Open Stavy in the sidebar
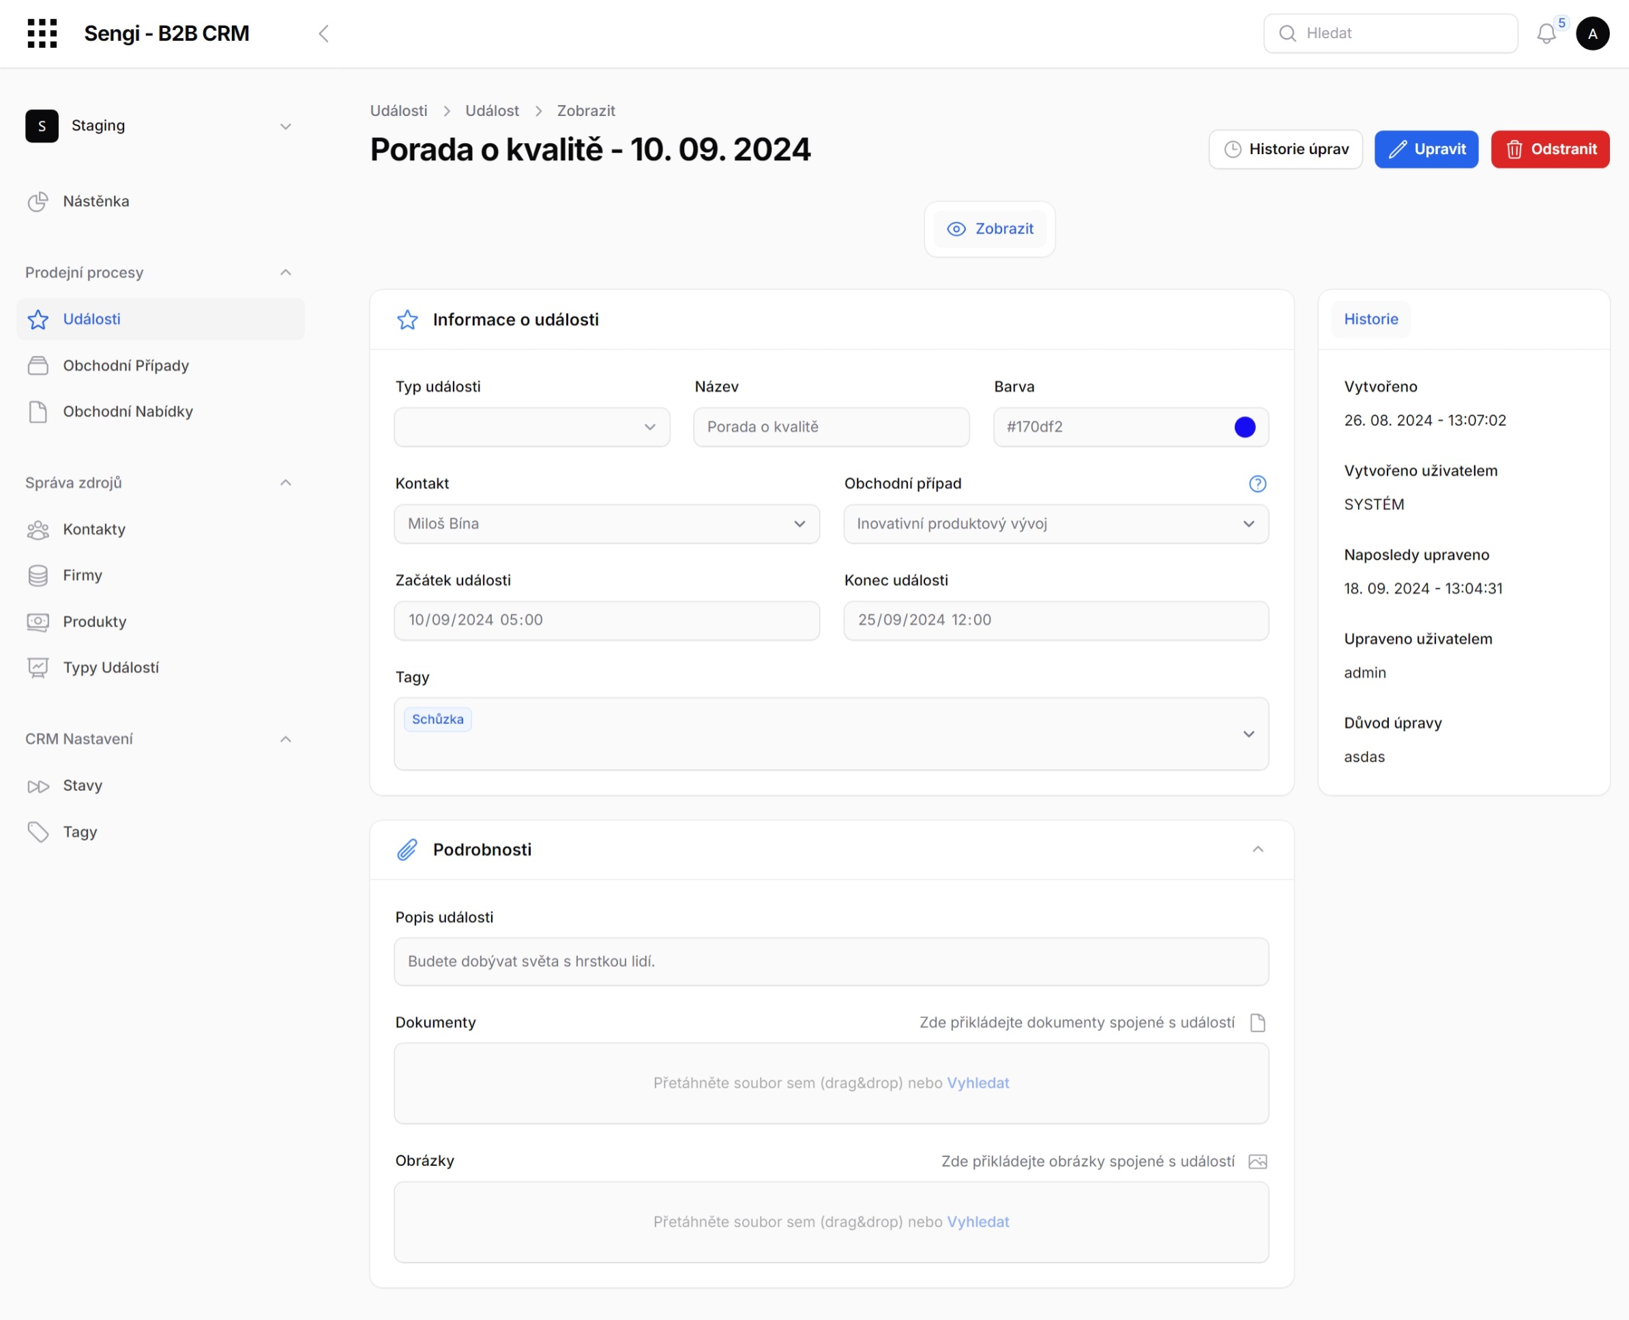This screenshot has width=1629, height=1320. pyautogui.click(x=160, y=786)
